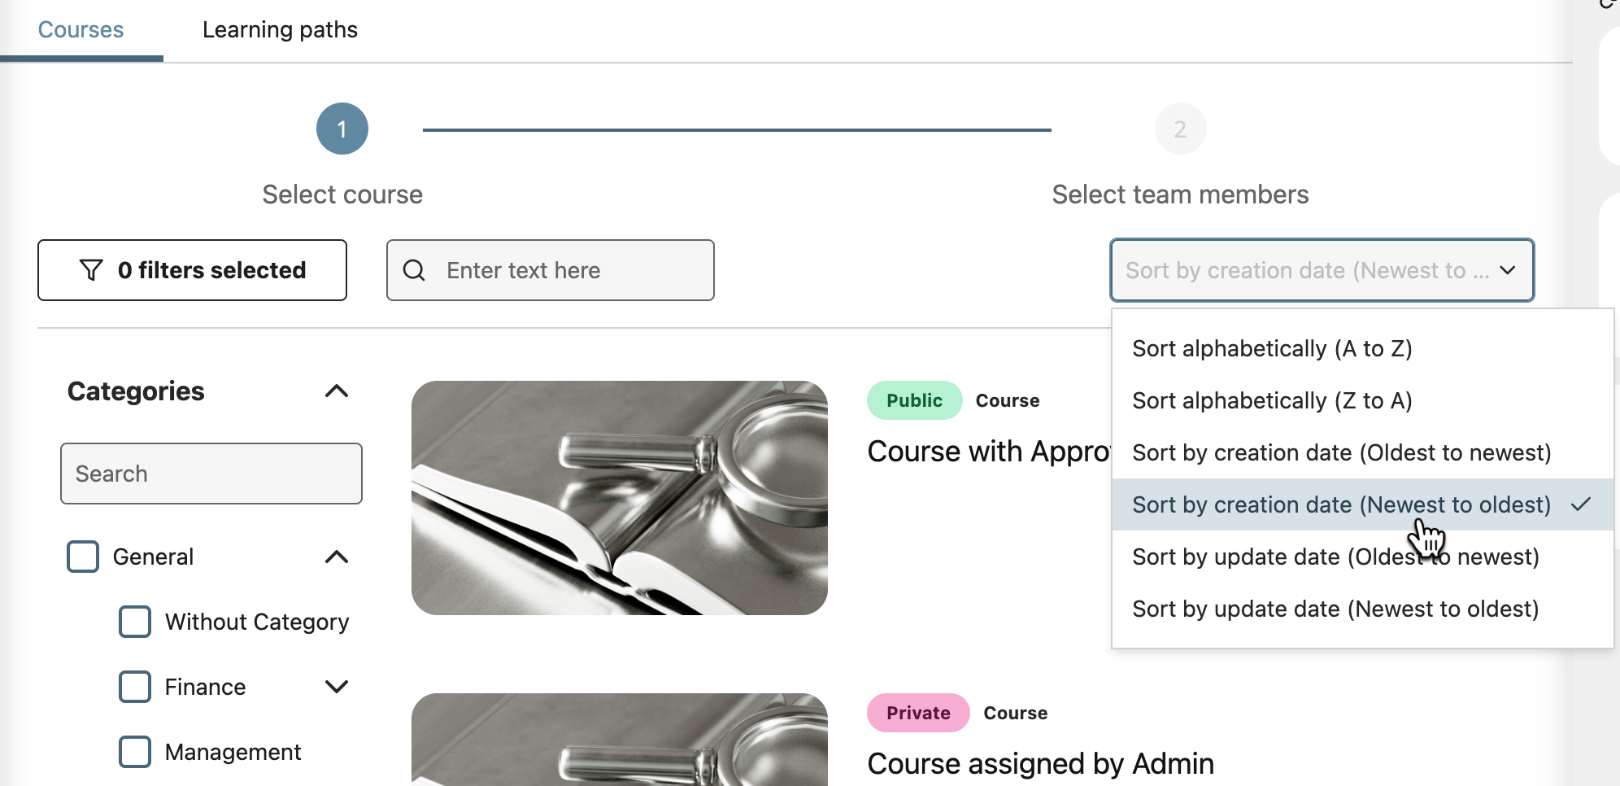Click checkmark beside selected sort option

tap(1581, 504)
